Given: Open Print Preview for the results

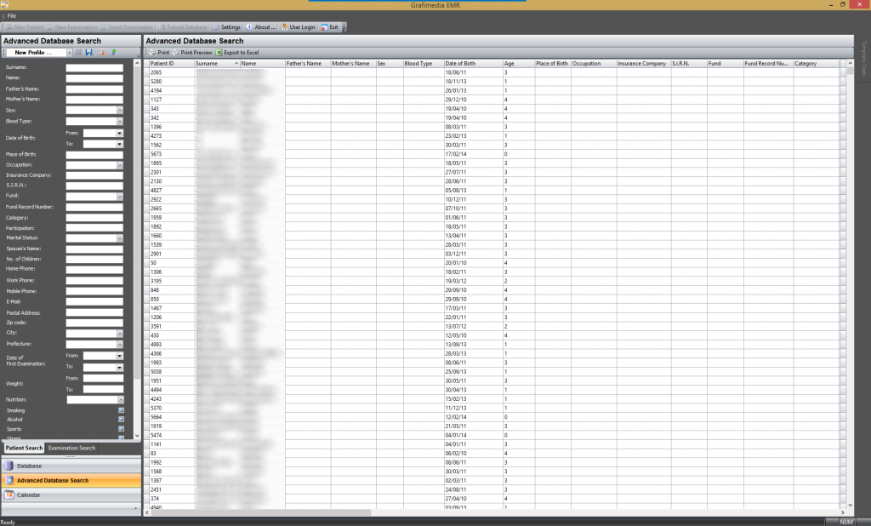Looking at the screenshot, I should pos(192,53).
